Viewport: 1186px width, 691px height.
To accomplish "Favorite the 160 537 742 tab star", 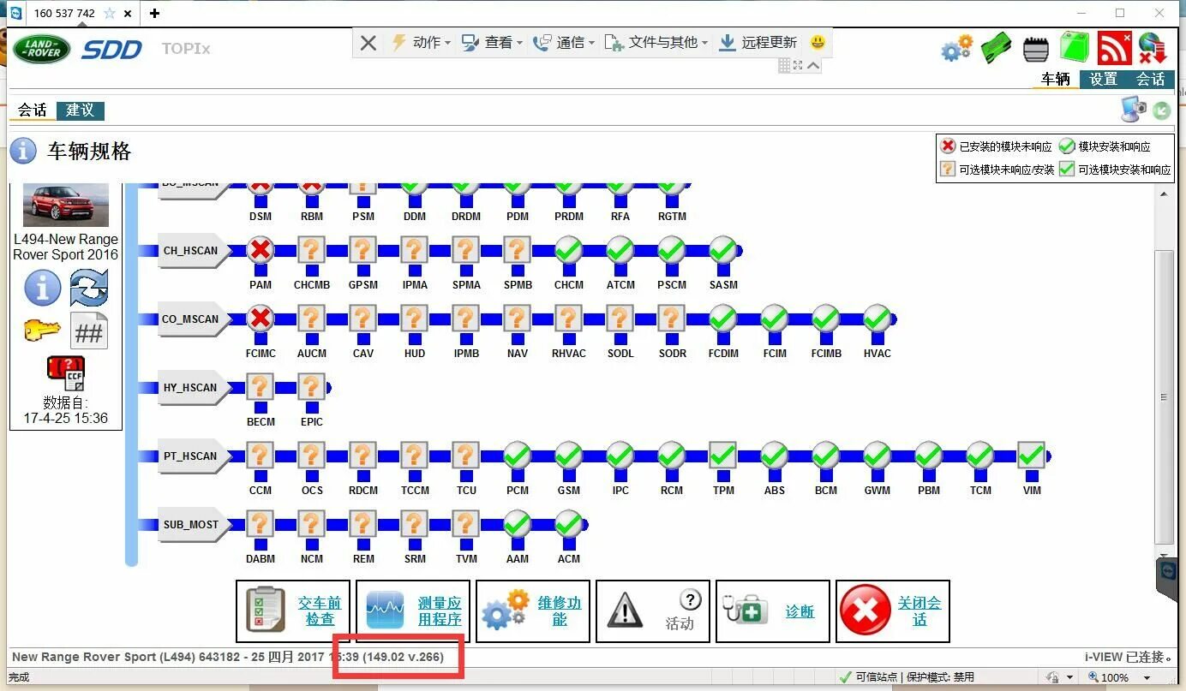I will pyautogui.click(x=109, y=14).
